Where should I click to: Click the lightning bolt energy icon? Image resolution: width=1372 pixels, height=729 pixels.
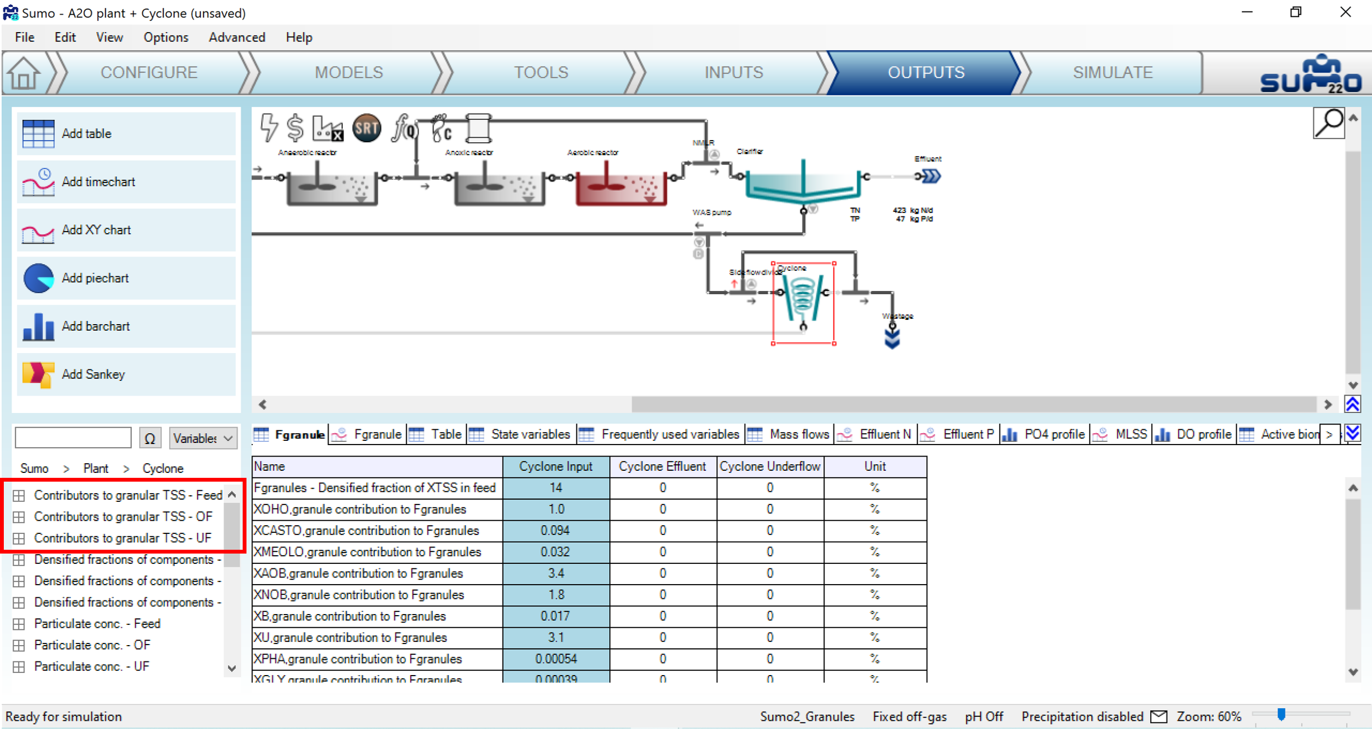click(x=268, y=127)
